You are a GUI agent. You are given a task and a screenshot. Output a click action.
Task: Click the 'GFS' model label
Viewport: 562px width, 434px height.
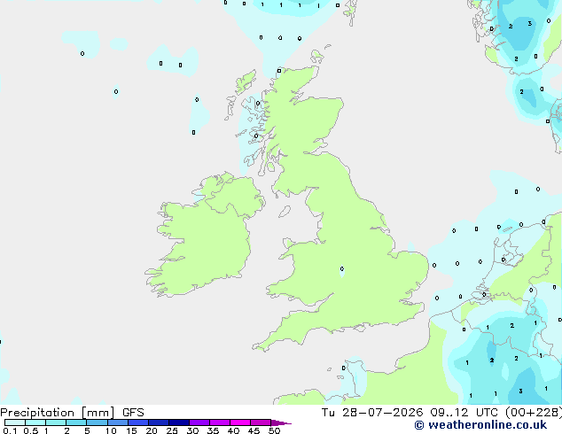tap(133, 413)
